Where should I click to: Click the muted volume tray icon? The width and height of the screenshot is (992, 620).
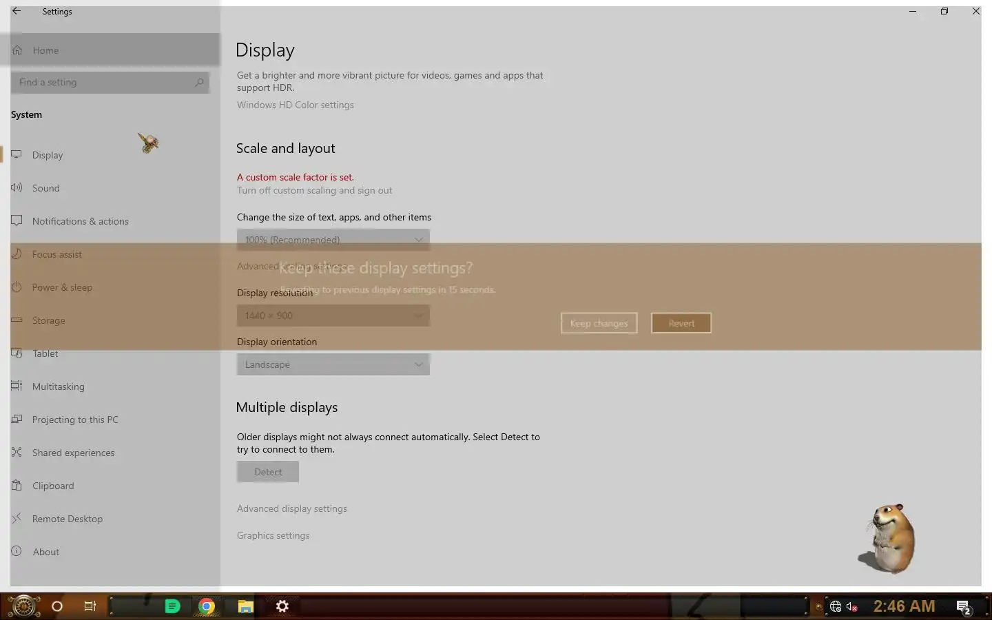[852, 607]
